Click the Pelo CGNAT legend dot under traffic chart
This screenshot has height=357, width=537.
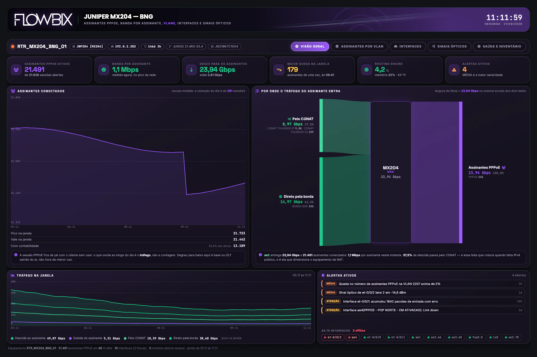tap(125, 338)
